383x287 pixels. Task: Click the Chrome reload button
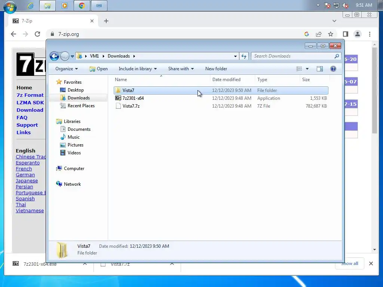point(37,34)
